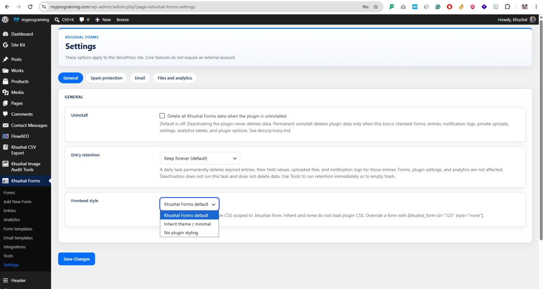The width and height of the screenshot is (543, 289).
Task: Open the browser extensions puzzle icon
Action: (x=507, y=7)
